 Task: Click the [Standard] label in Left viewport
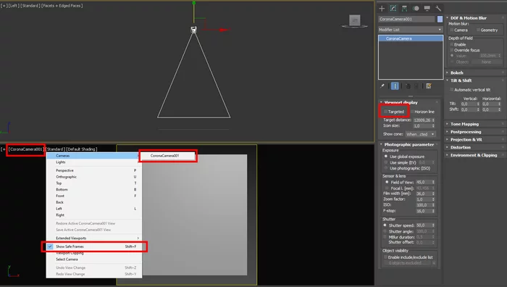point(30,6)
